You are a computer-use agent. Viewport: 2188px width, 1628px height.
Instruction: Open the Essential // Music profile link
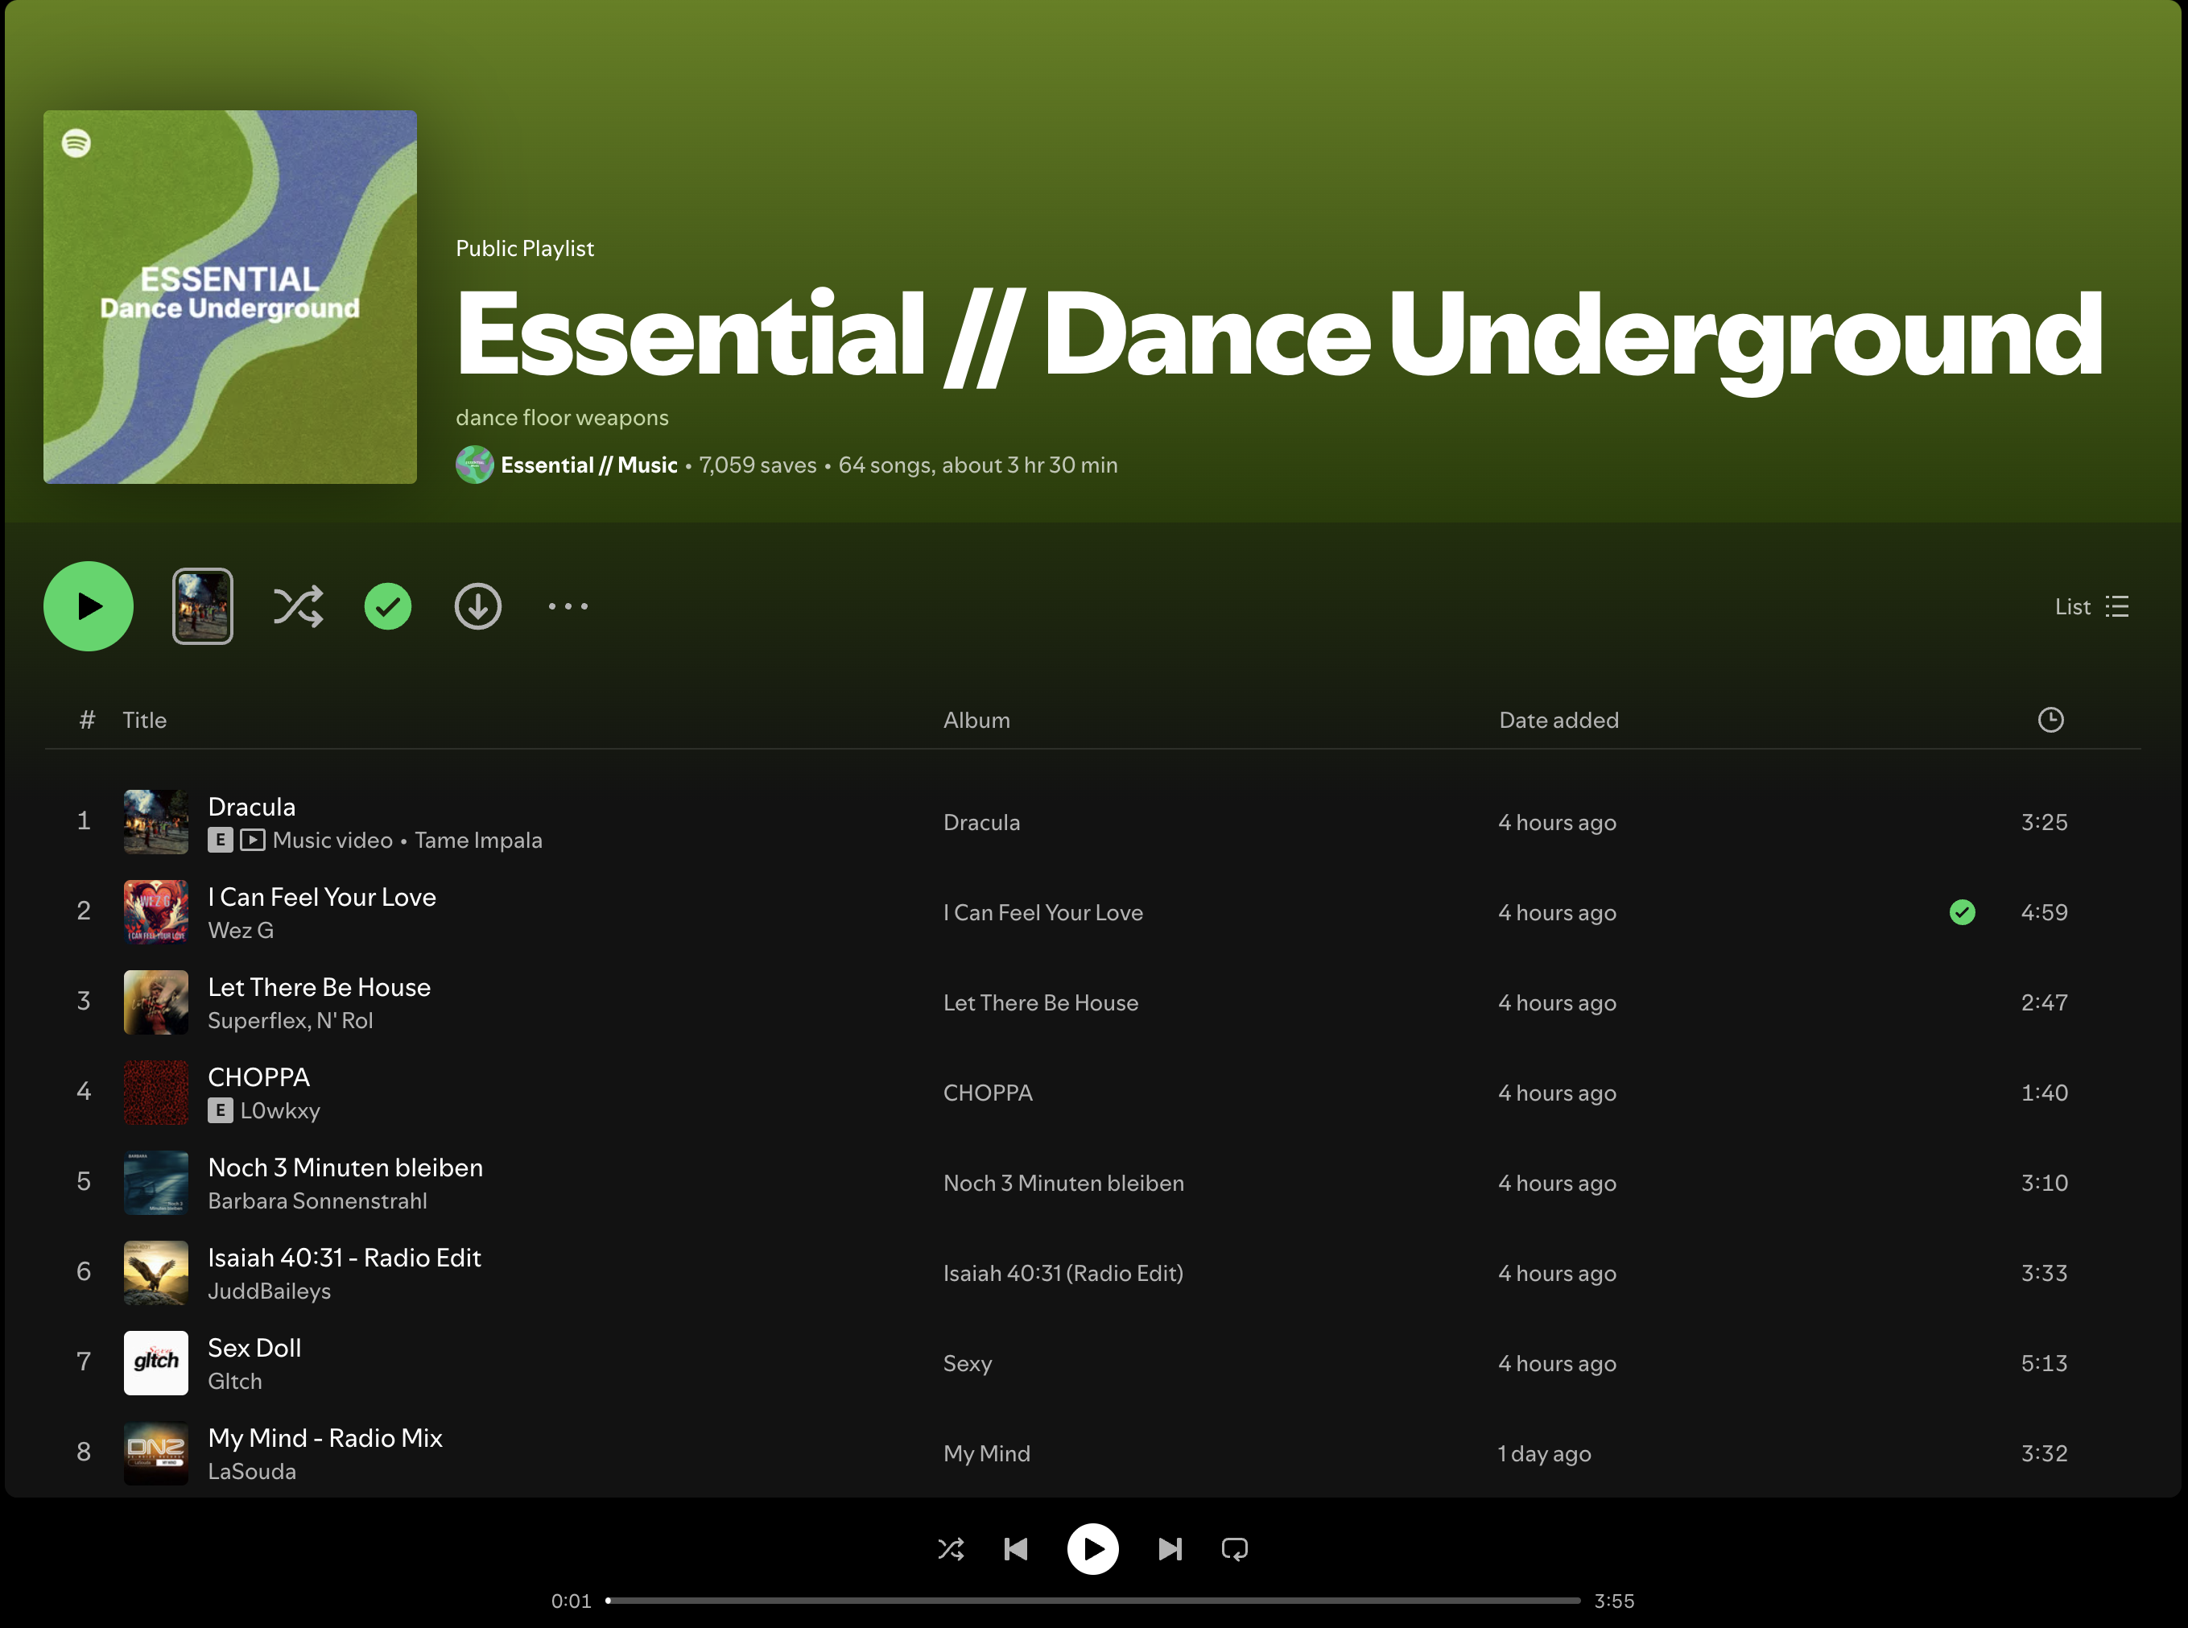(589, 465)
